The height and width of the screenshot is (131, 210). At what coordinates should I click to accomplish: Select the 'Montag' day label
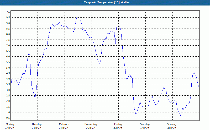pyautogui.click(x=10, y=124)
